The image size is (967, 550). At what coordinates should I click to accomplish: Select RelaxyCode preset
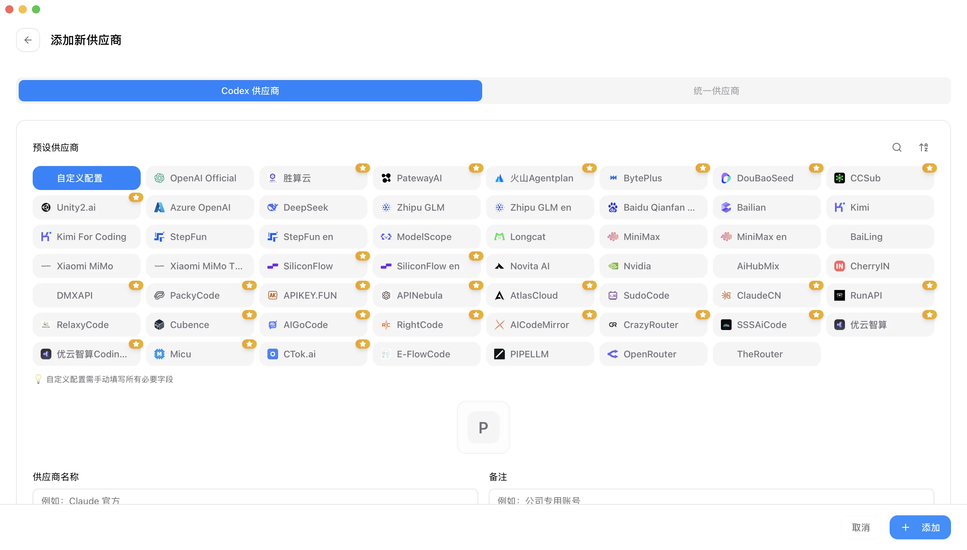(x=87, y=325)
